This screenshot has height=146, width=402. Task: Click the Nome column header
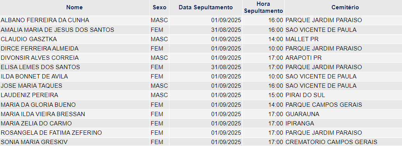coord(74,7)
